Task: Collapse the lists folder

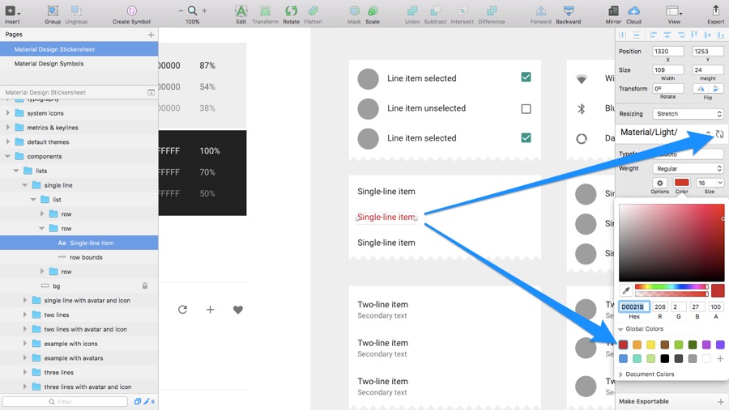Action: coord(16,171)
